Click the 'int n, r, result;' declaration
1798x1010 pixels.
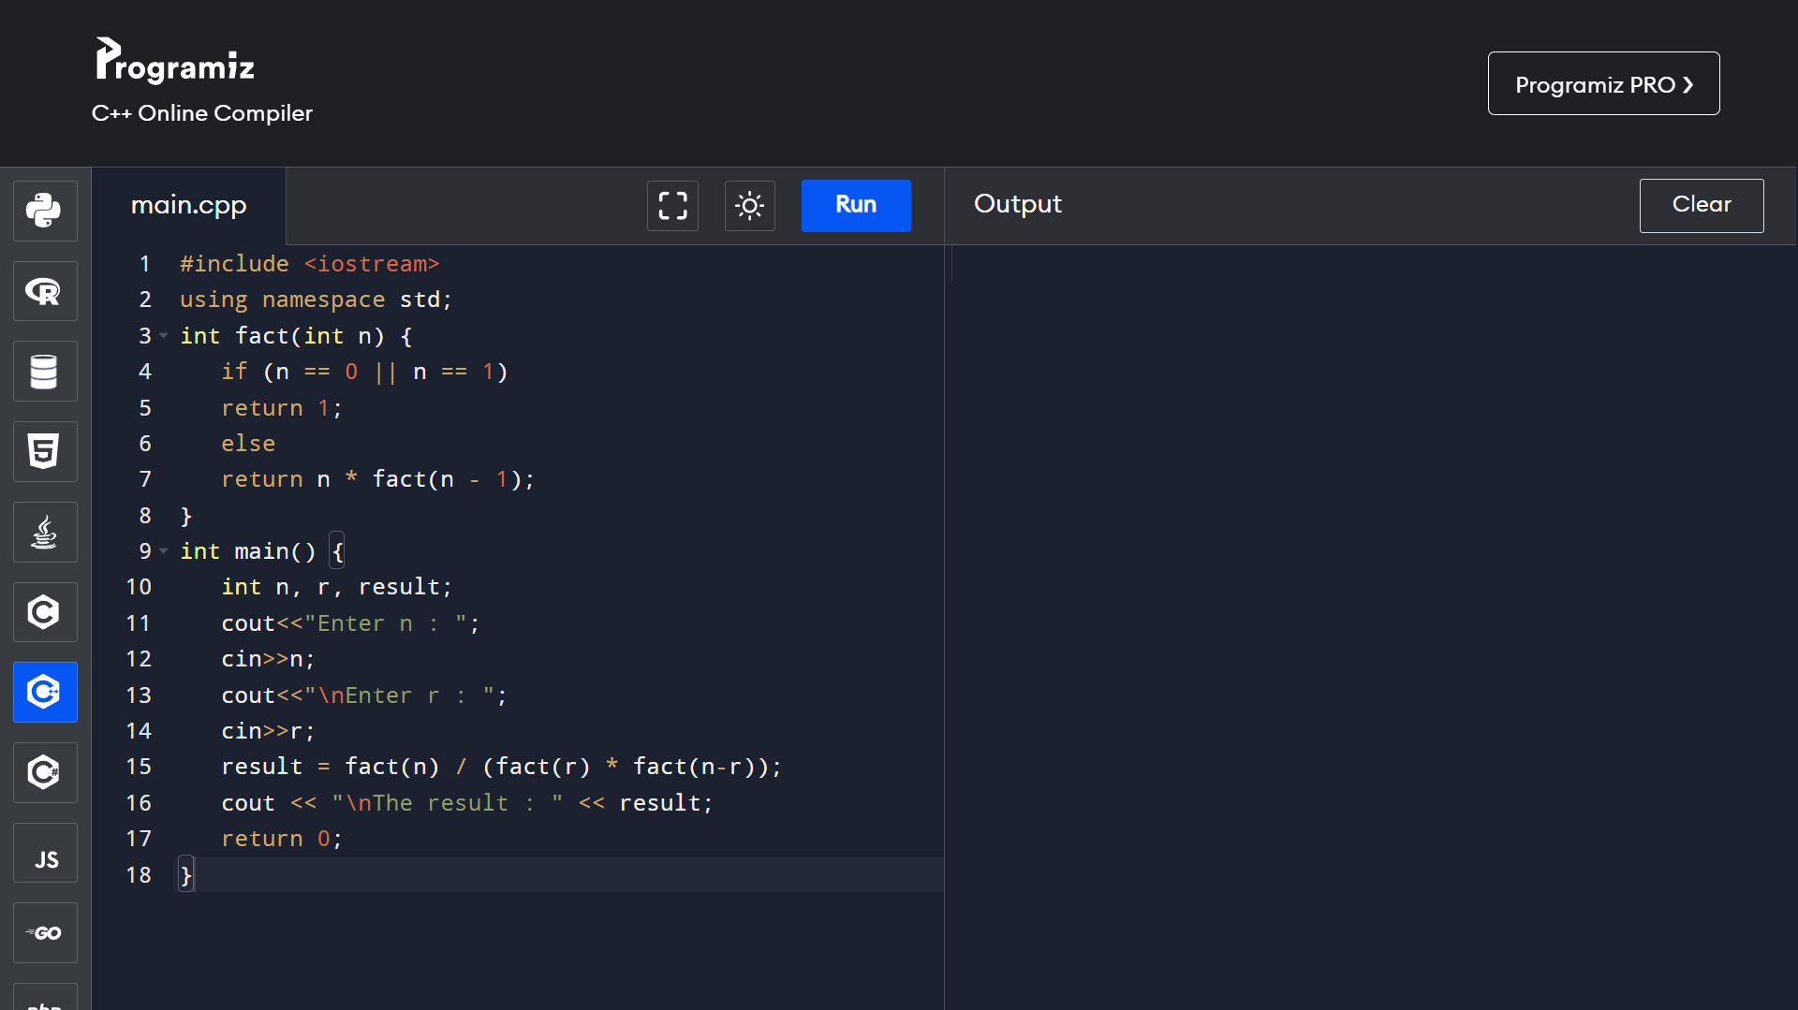coord(336,587)
